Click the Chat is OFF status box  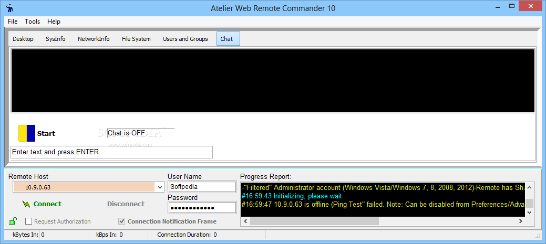click(x=141, y=133)
